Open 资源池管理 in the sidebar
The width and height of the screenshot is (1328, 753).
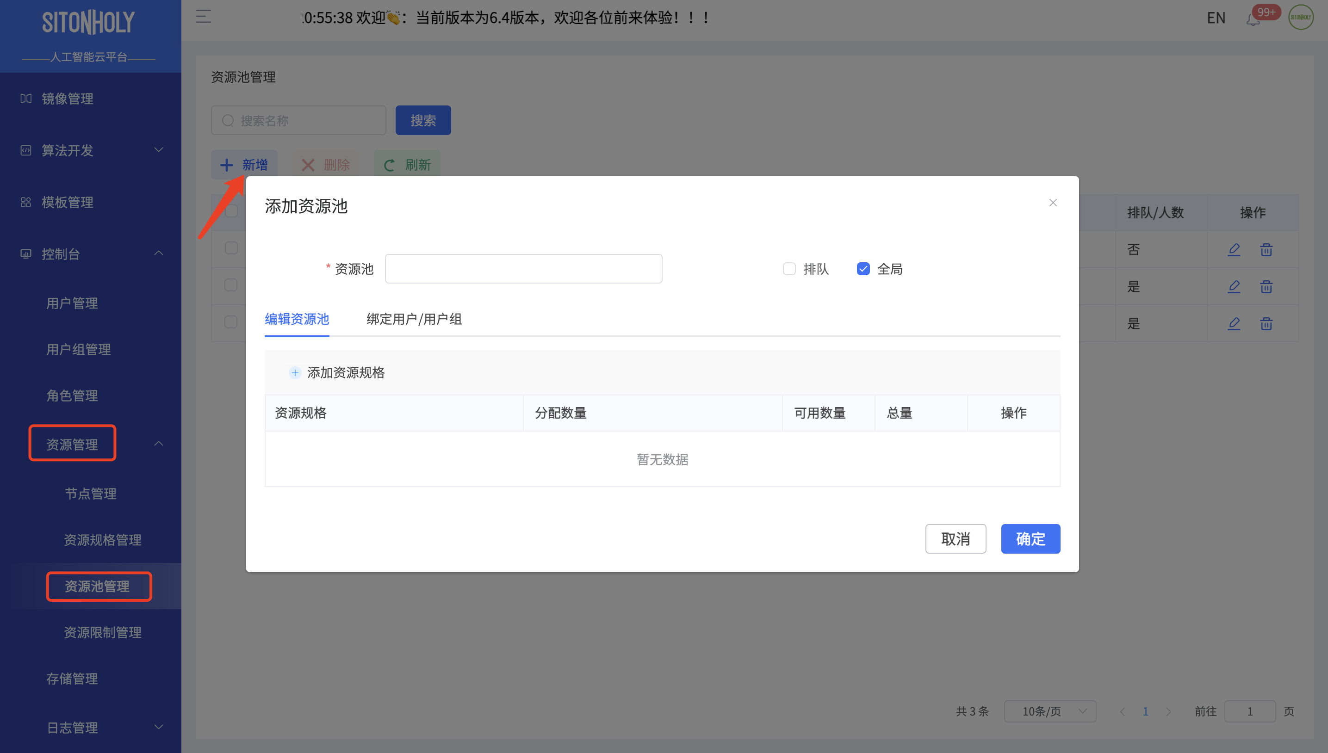click(97, 586)
